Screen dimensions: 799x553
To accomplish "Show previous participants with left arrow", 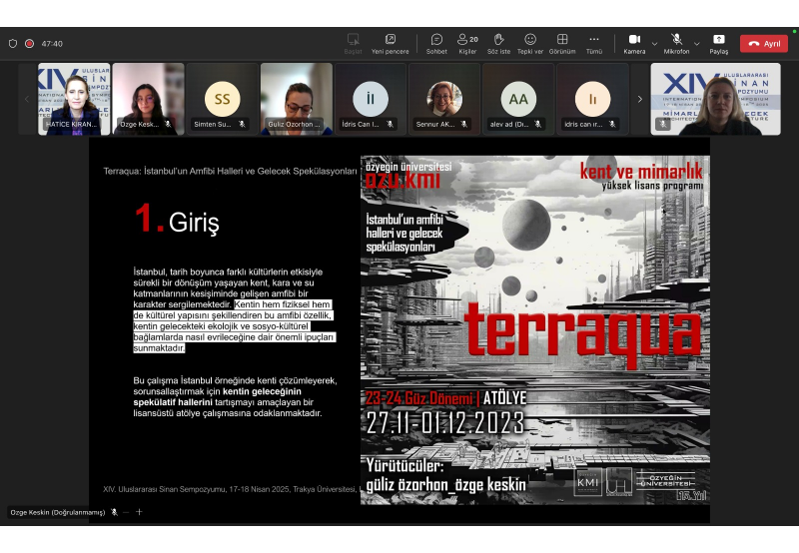I will [x=27, y=99].
